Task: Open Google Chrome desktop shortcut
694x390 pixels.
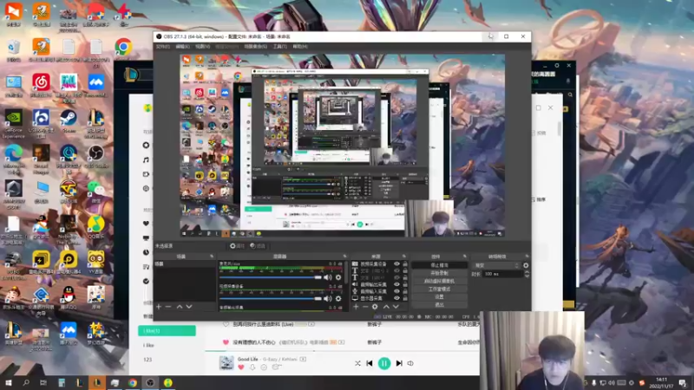Action: pyautogui.click(x=123, y=48)
